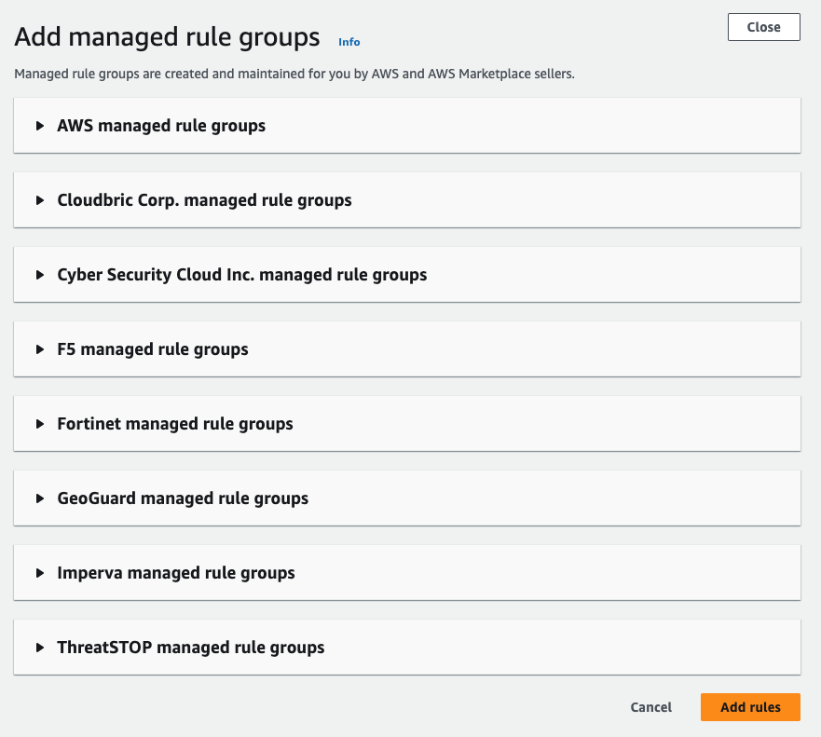Viewport: 821px width, 737px height.
Task: Expand Imperva managed rule groups arrow
Action: [x=40, y=573]
